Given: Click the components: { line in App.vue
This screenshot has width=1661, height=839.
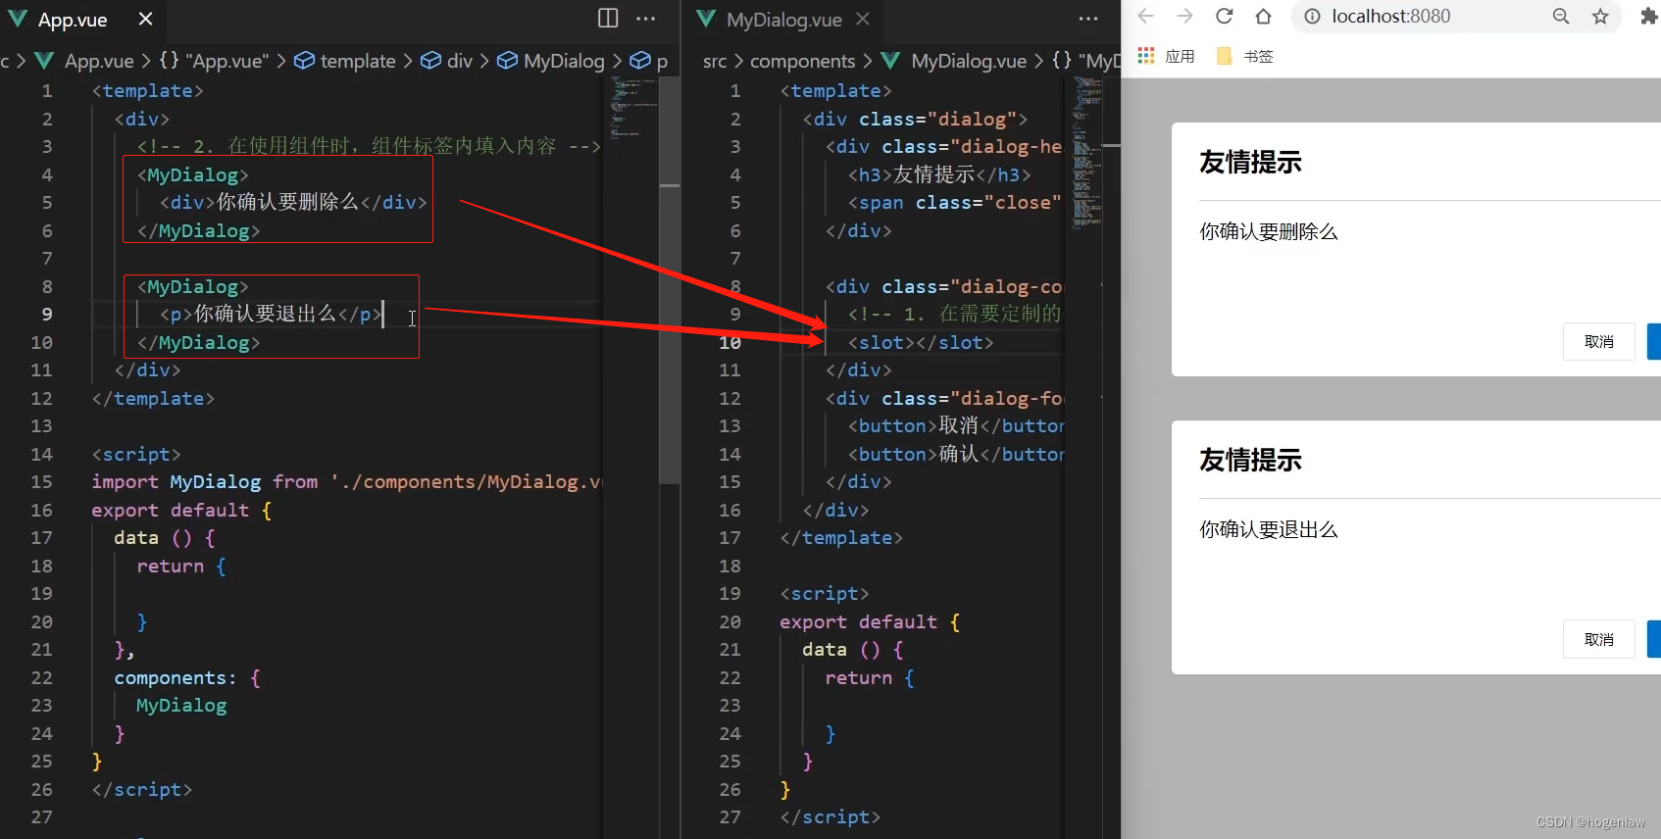Looking at the screenshot, I should (x=186, y=678).
